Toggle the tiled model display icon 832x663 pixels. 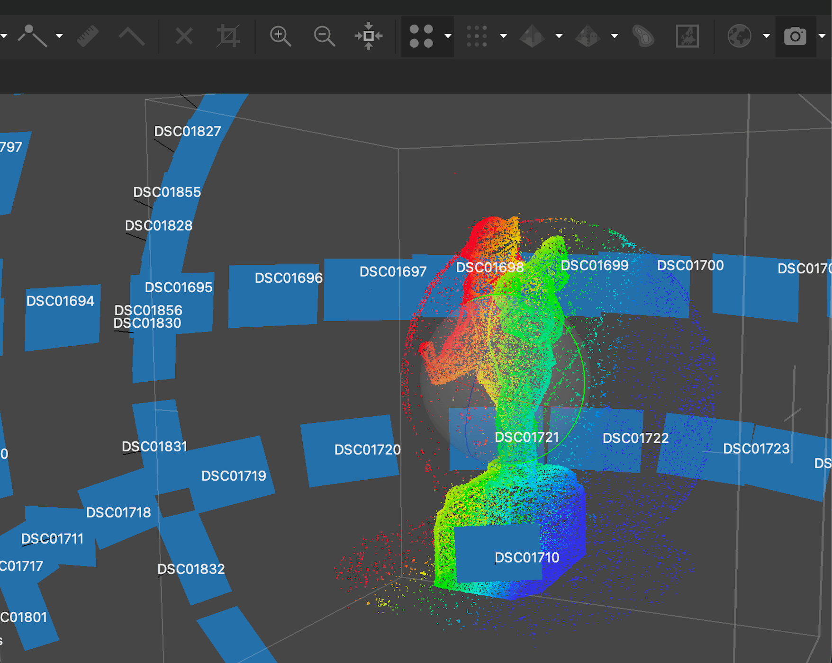[x=588, y=36]
